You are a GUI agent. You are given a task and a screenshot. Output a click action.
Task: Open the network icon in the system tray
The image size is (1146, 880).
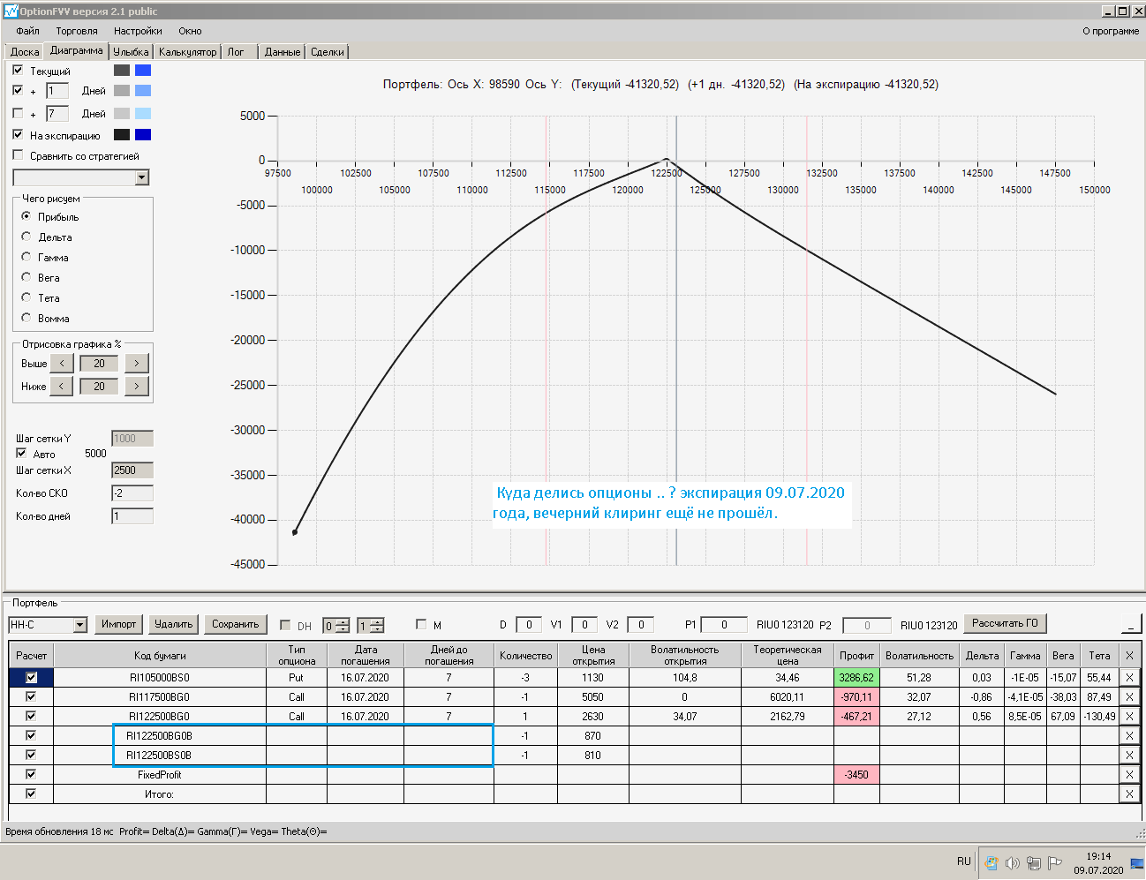point(1032,862)
